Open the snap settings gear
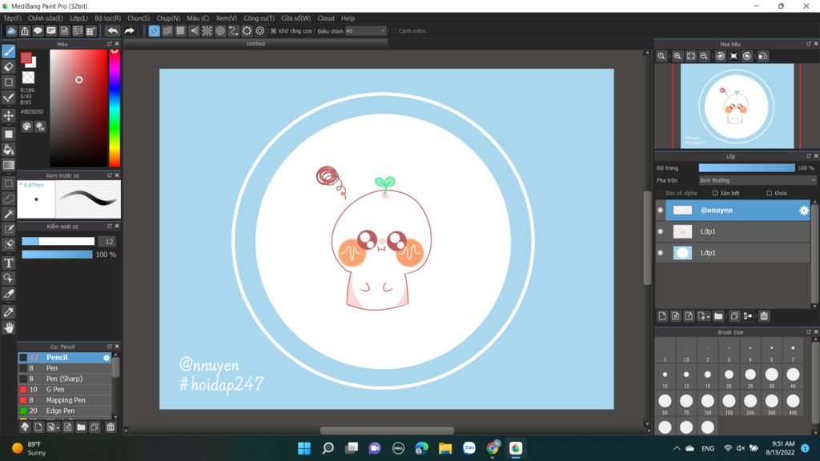820x461 pixels. [260, 31]
